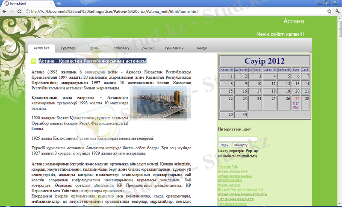Open the Гумилев Л.Н. link
This screenshot has width=342, height=207.
point(228,166)
